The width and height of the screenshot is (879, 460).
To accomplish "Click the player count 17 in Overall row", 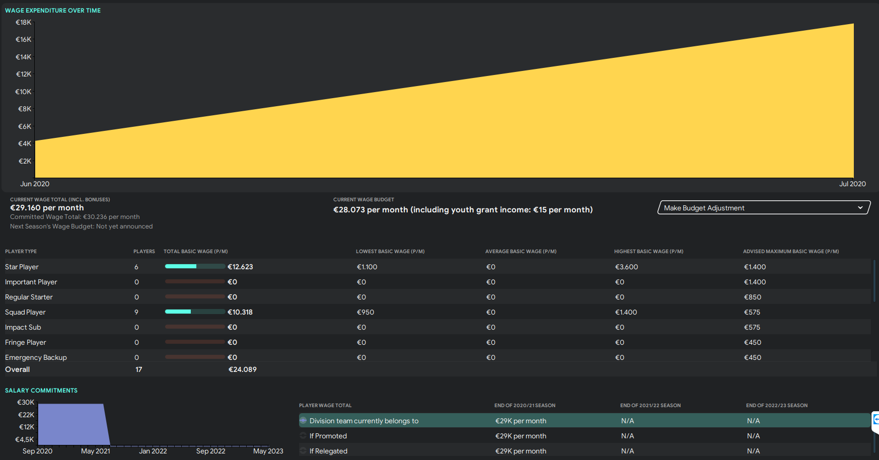I will pos(139,369).
